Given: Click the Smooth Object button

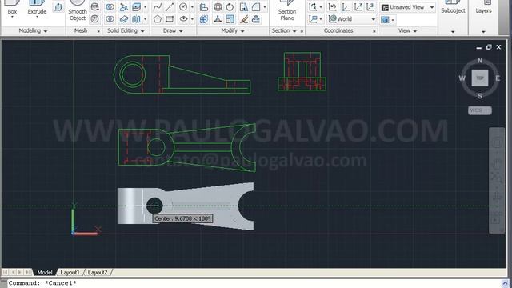Looking at the screenshot, I should [x=78, y=11].
